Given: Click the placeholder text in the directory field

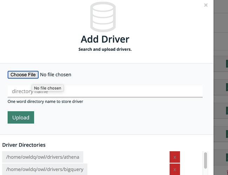Looking at the screenshot, I should [x=30, y=91].
